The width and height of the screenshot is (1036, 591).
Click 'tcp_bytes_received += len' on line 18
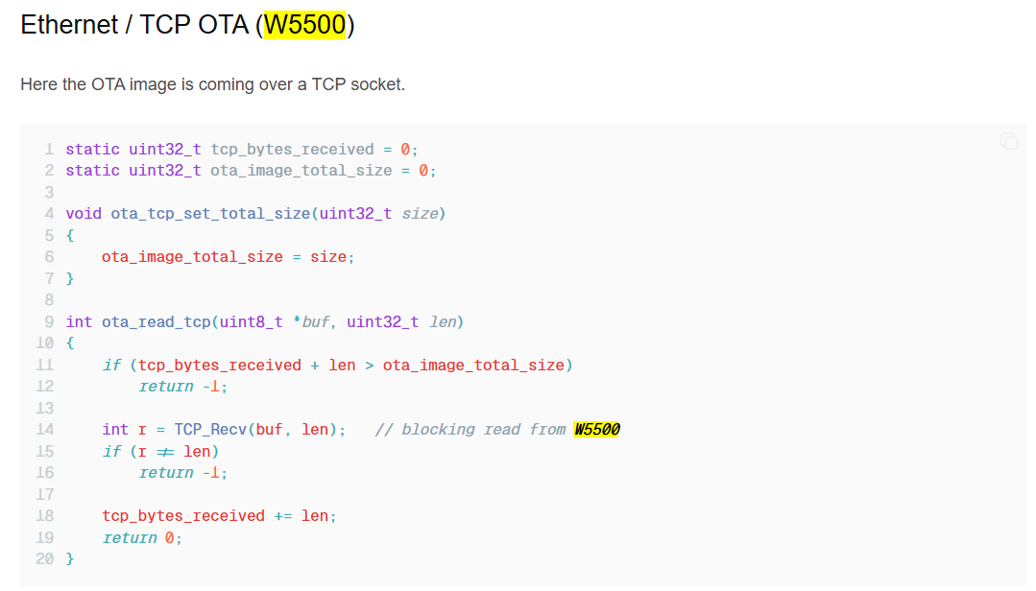click(x=219, y=516)
